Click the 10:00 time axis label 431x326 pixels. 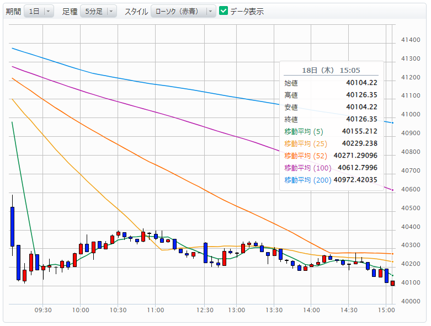pos(81,311)
